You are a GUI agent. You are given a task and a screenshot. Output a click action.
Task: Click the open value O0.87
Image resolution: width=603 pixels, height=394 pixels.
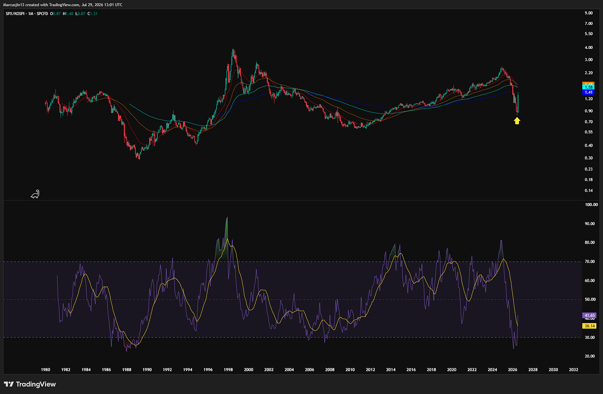tap(55, 14)
